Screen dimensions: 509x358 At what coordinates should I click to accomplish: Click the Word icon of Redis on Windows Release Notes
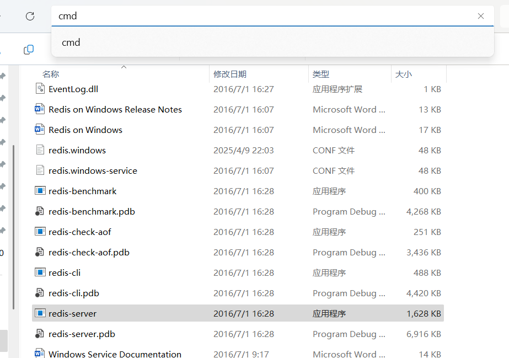pos(40,109)
